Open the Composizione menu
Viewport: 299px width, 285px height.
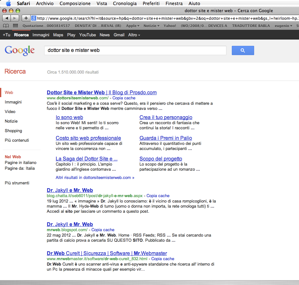pos(75,4)
